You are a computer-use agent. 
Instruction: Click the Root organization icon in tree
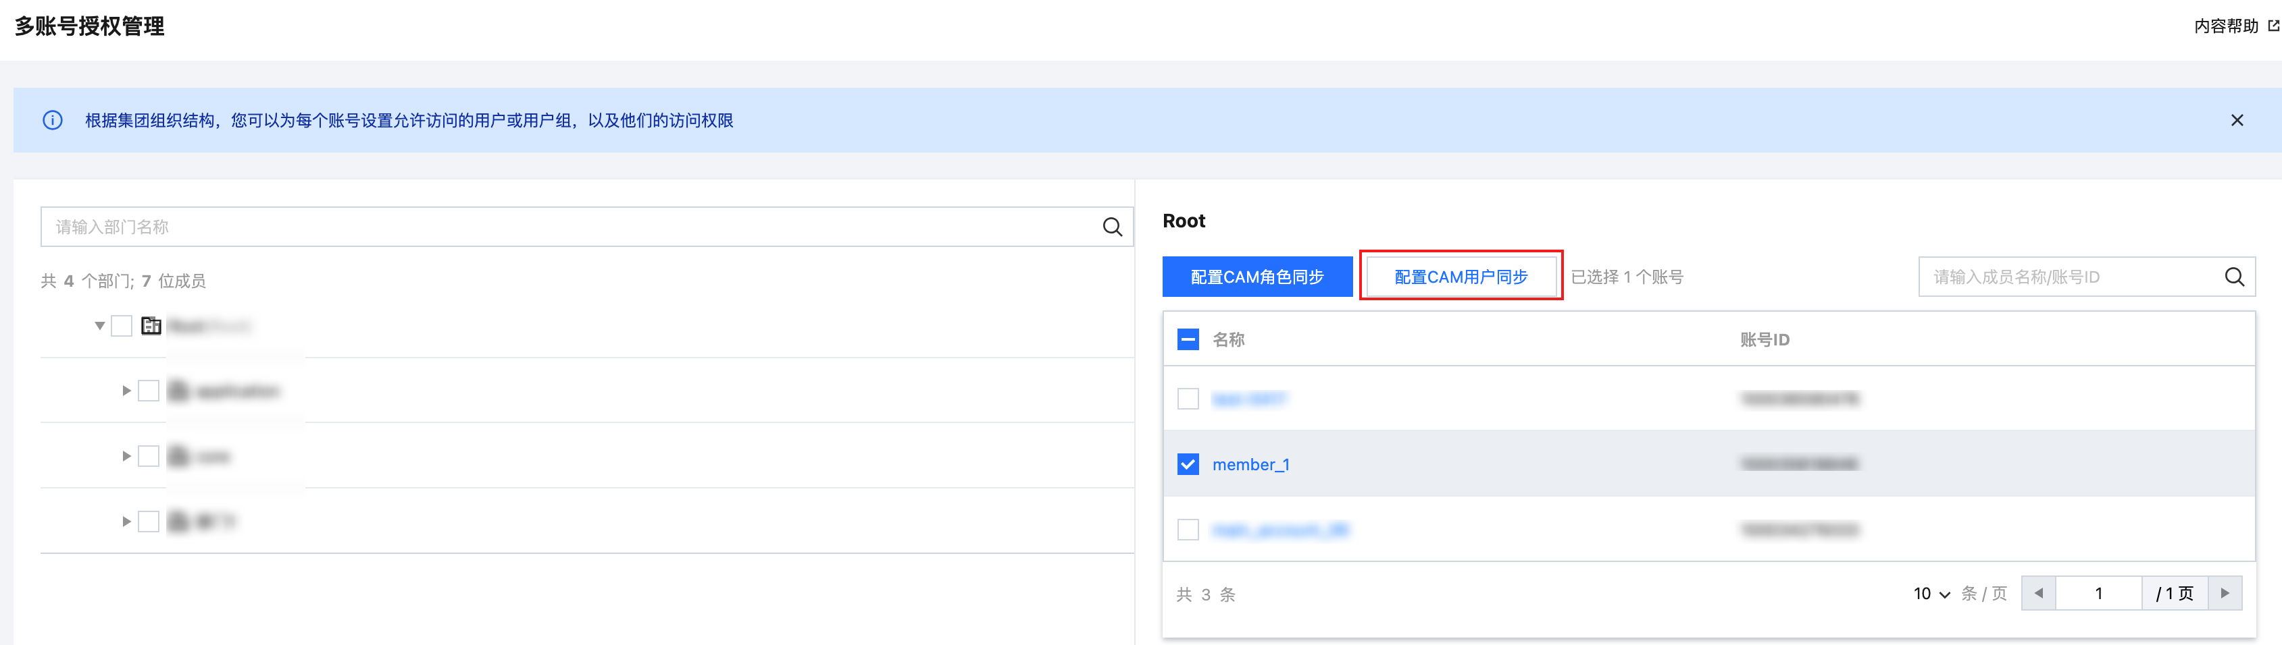[151, 326]
